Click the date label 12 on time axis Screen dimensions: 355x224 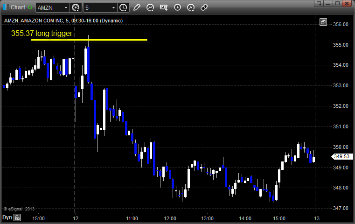[76, 218]
